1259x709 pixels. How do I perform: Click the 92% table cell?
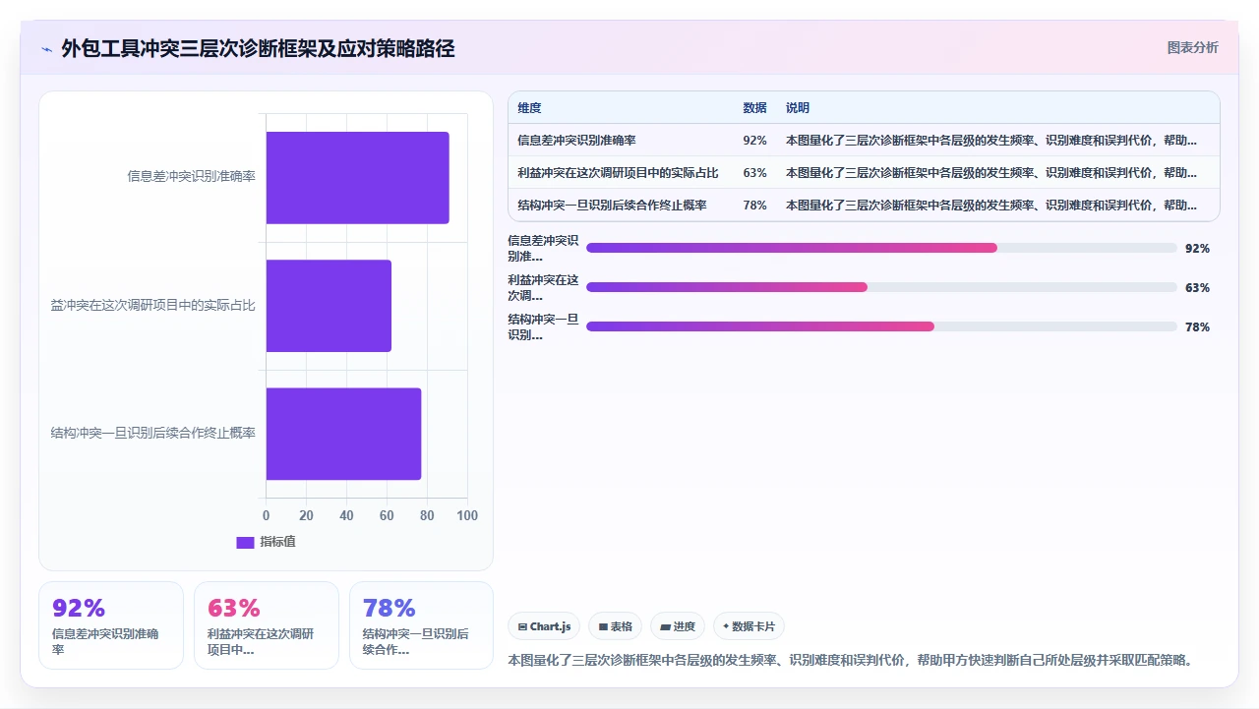click(x=754, y=141)
